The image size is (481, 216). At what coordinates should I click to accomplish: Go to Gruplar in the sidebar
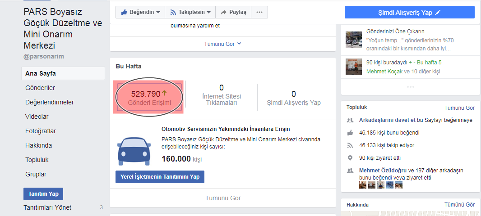tap(36, 174)
